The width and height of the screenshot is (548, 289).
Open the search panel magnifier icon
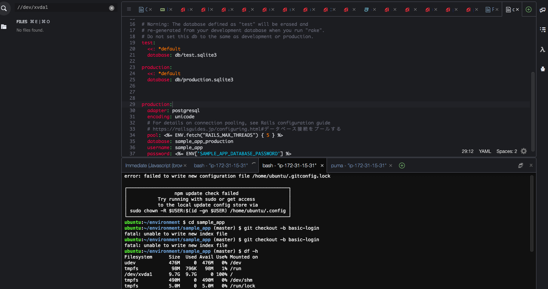(x=4, y=8)
